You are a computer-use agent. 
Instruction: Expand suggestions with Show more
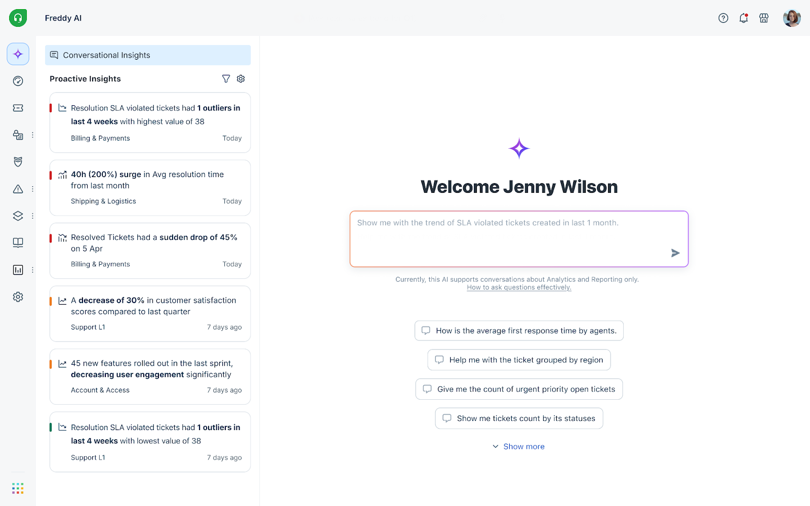(519, 446)
